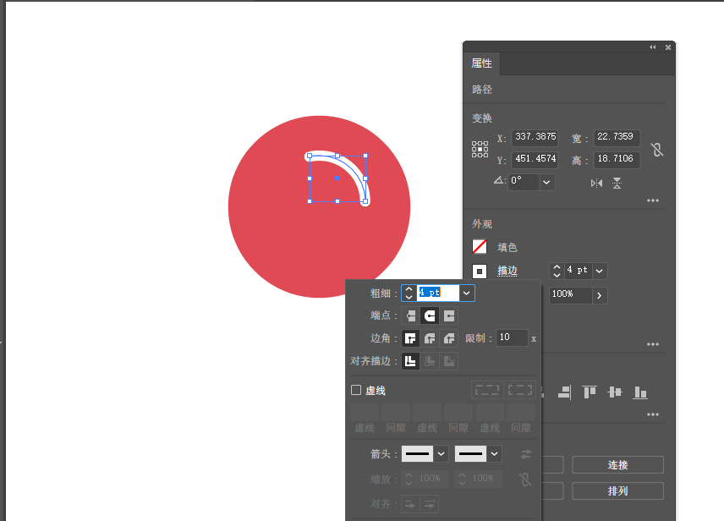Click the vertical align bottom icon
This screenshot has height=521, width=724.
click(640, 392)
